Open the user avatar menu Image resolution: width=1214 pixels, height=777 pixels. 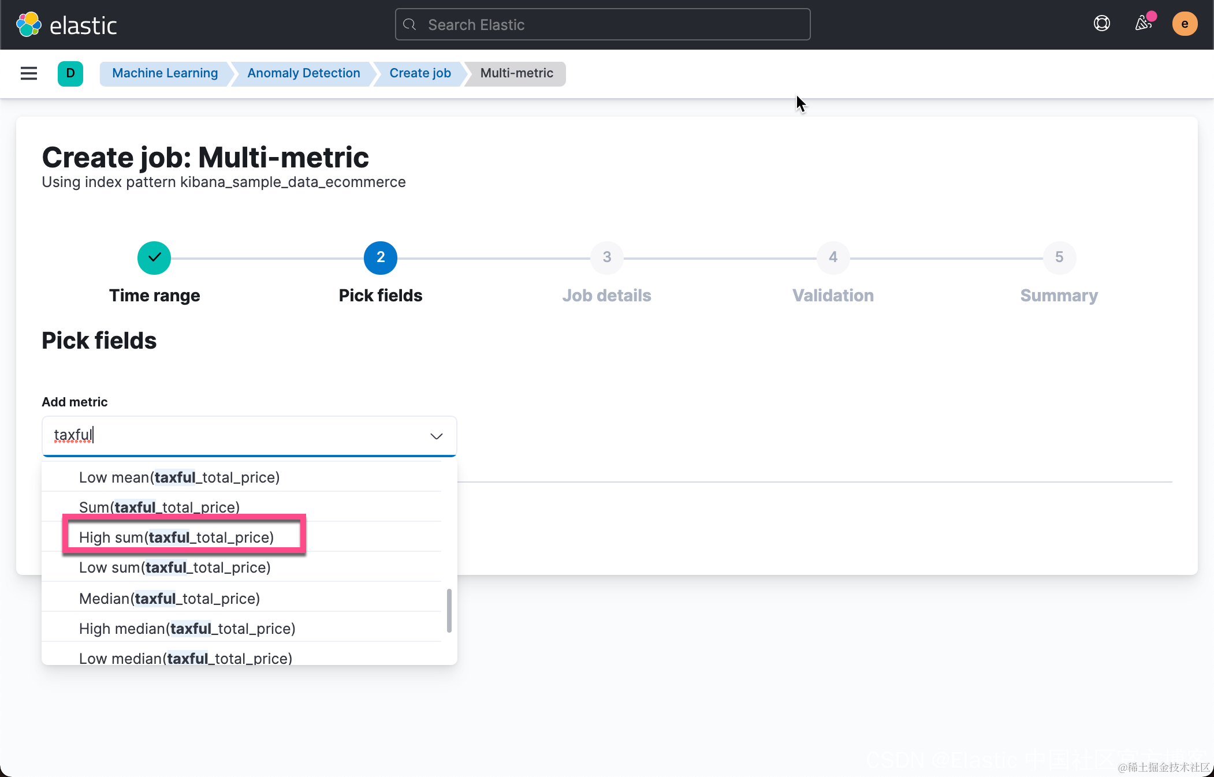pyautogui.click(x=1184, y=24)
